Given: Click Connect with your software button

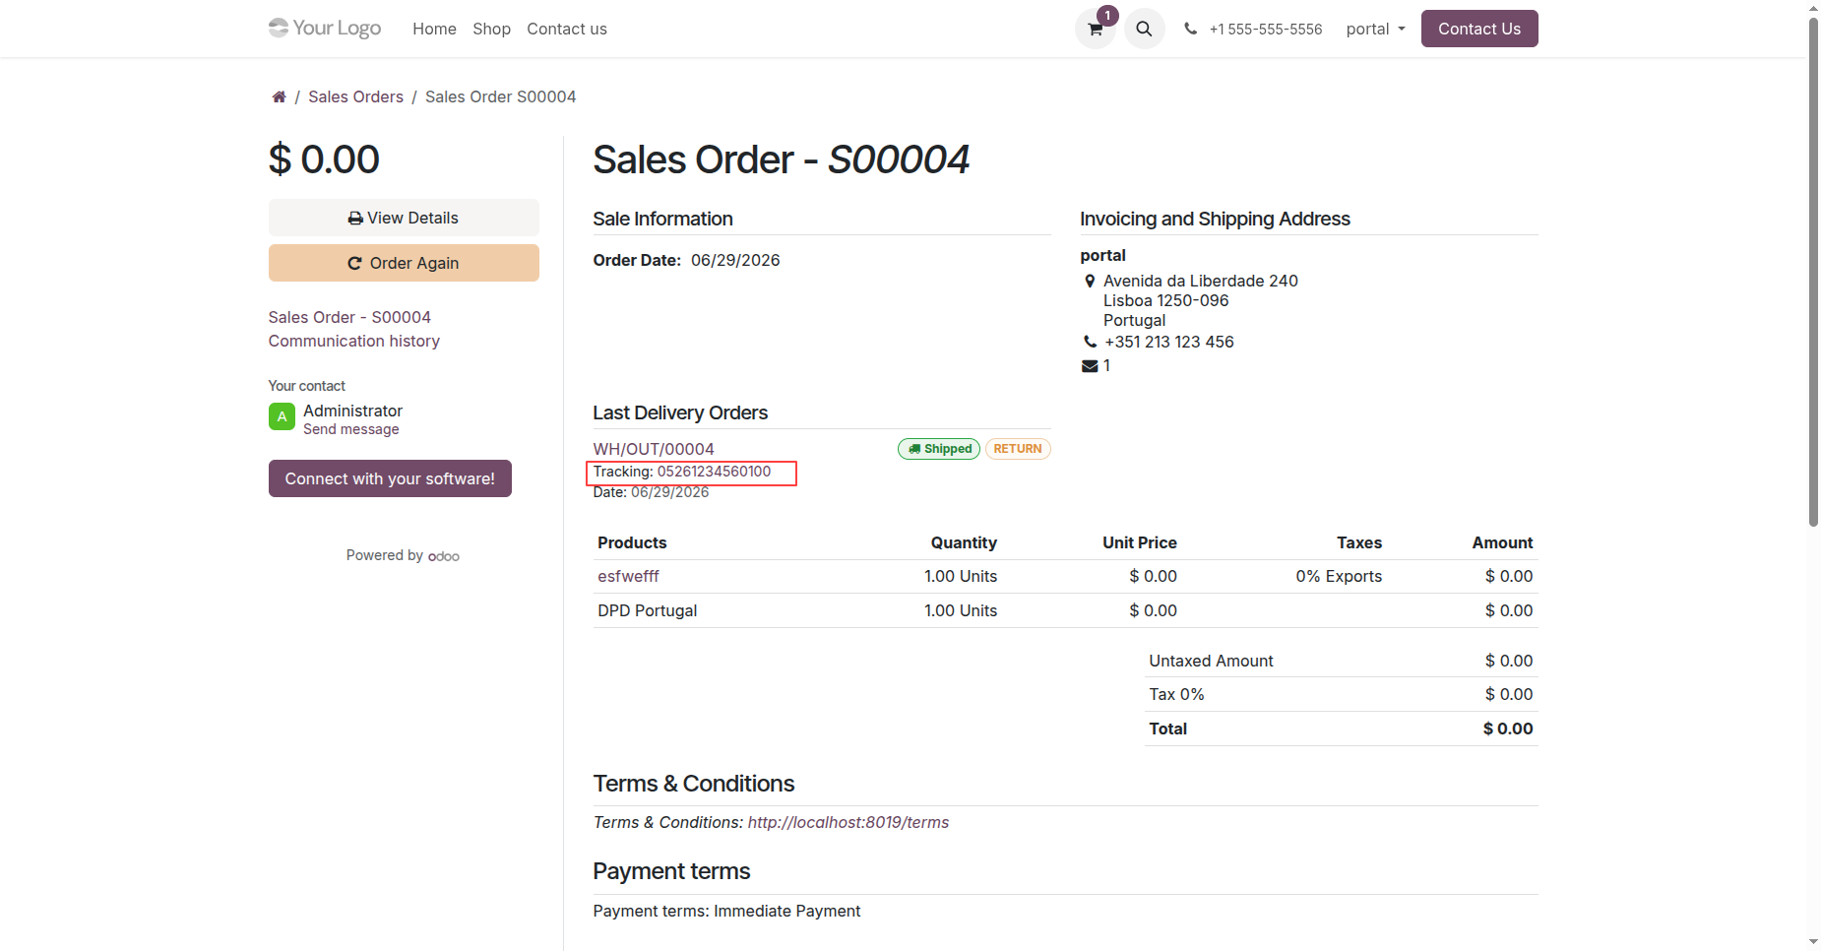Looking at the screenshot, I should (x=390, y=478).
